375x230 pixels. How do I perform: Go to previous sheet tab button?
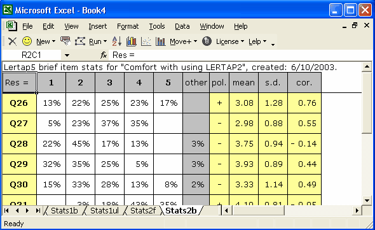(17, 211)
